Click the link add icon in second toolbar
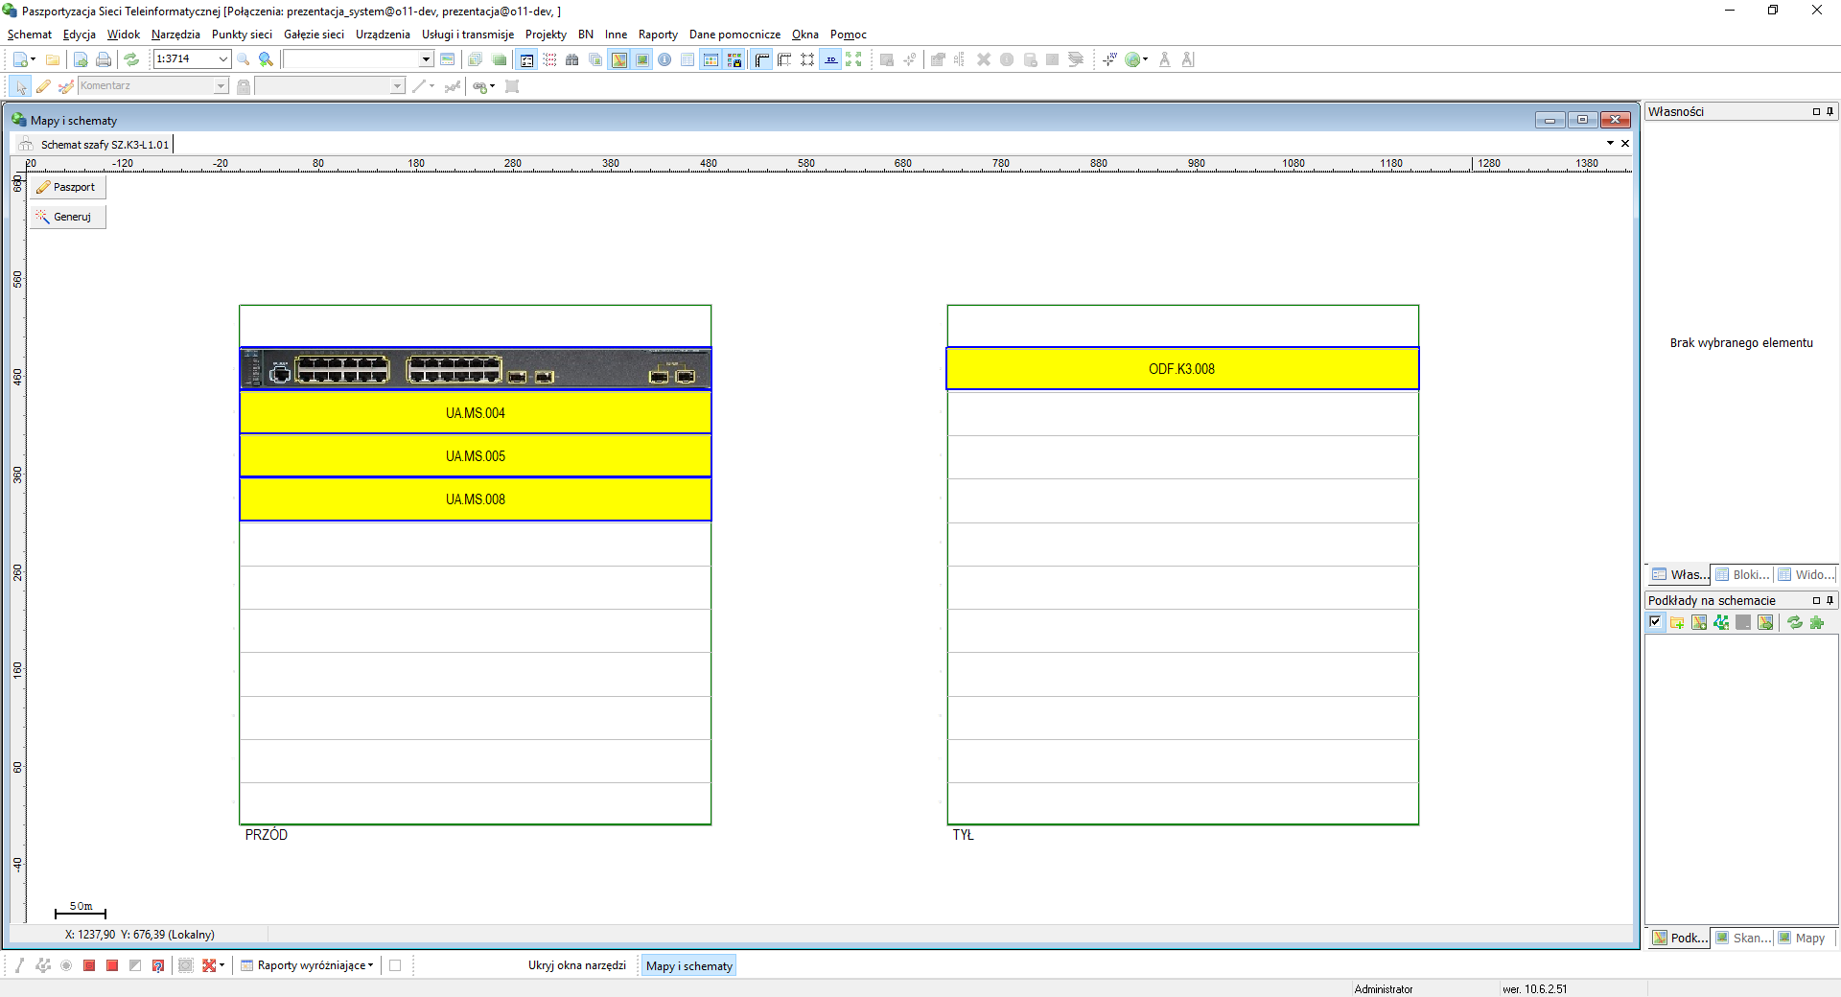Screen dimensions: 1841x997 point(479,86)
